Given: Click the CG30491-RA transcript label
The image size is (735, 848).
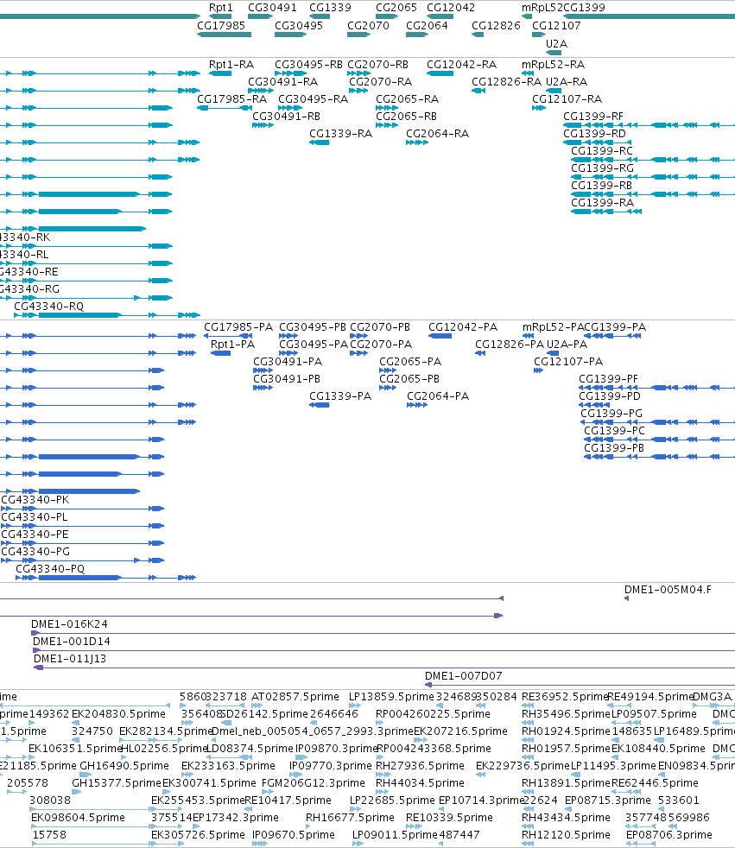Looking at the screenshot, I should (283, 82).
